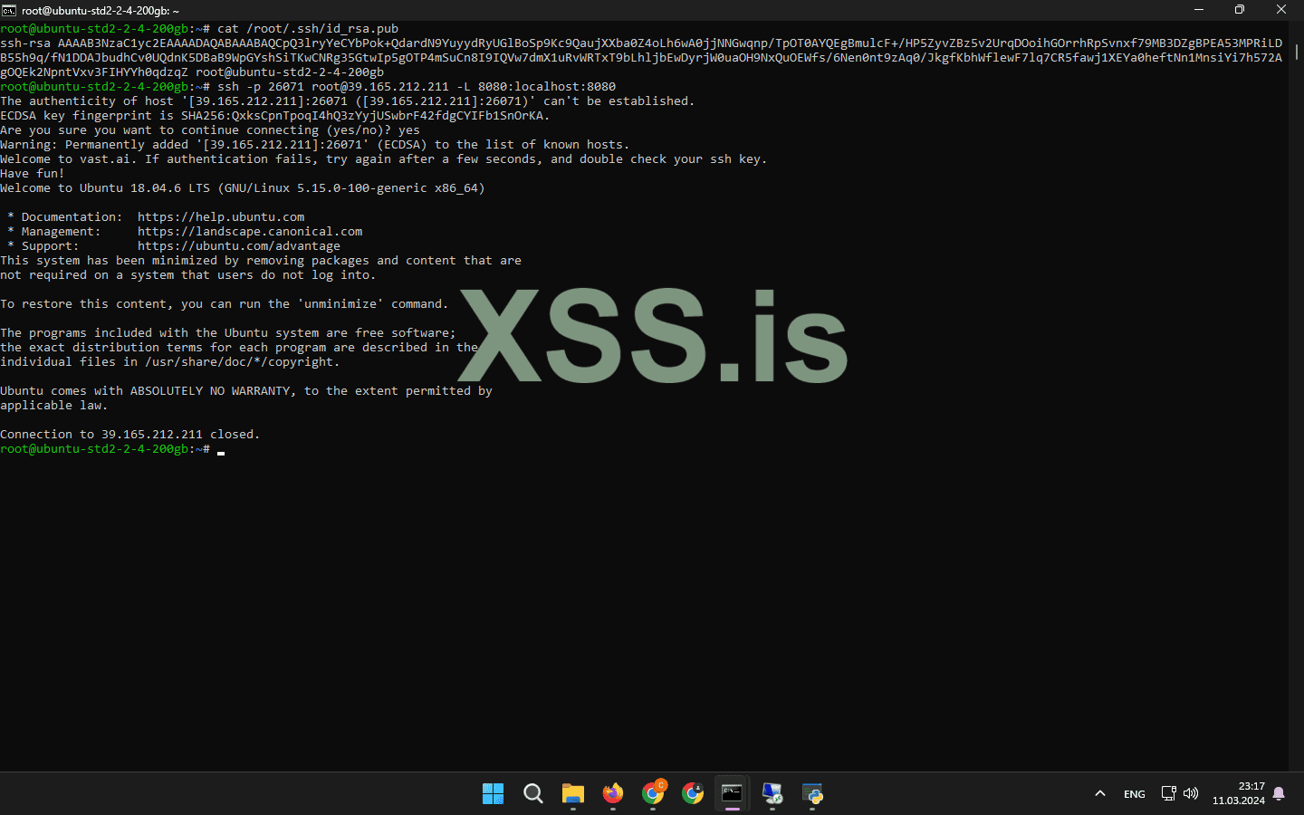1304x815 pixels.
Task: Select the active Command Prompt taskbar icon
Action: coord(733,794)
